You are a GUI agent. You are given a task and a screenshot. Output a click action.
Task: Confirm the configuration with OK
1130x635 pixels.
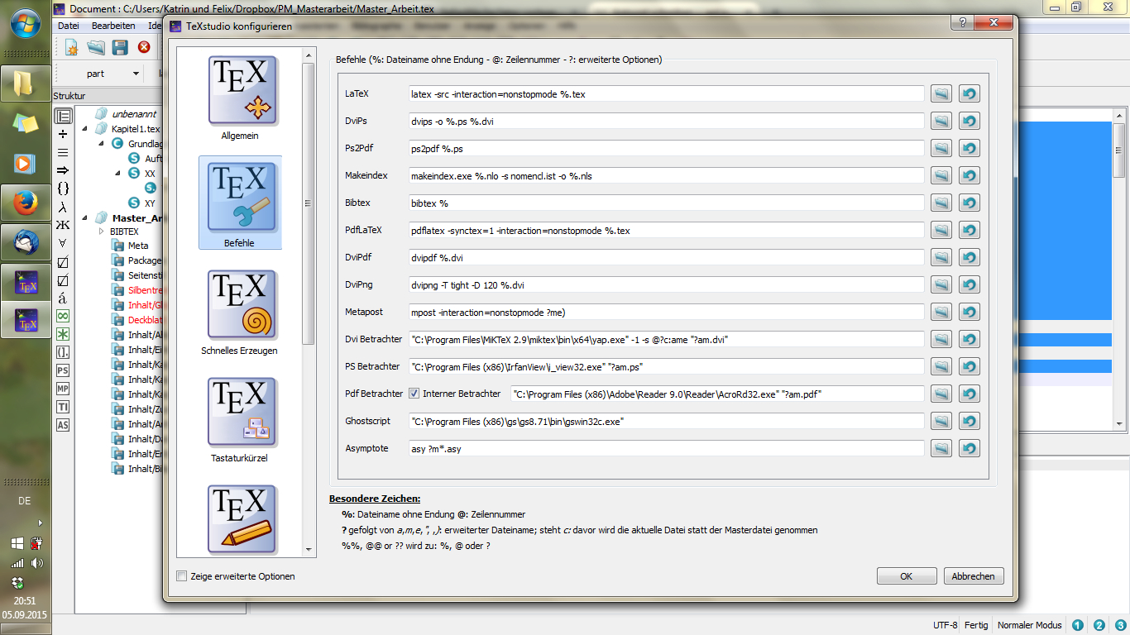[907, 575]
